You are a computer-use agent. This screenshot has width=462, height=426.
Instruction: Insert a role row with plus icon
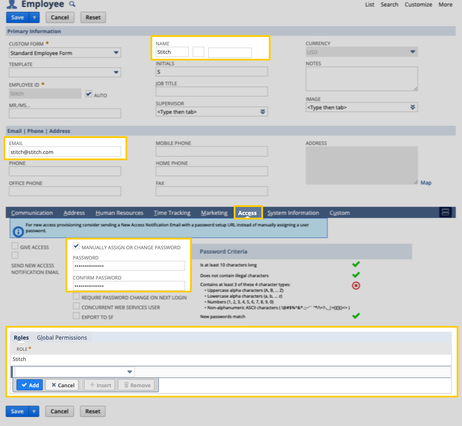pos(99,385)
